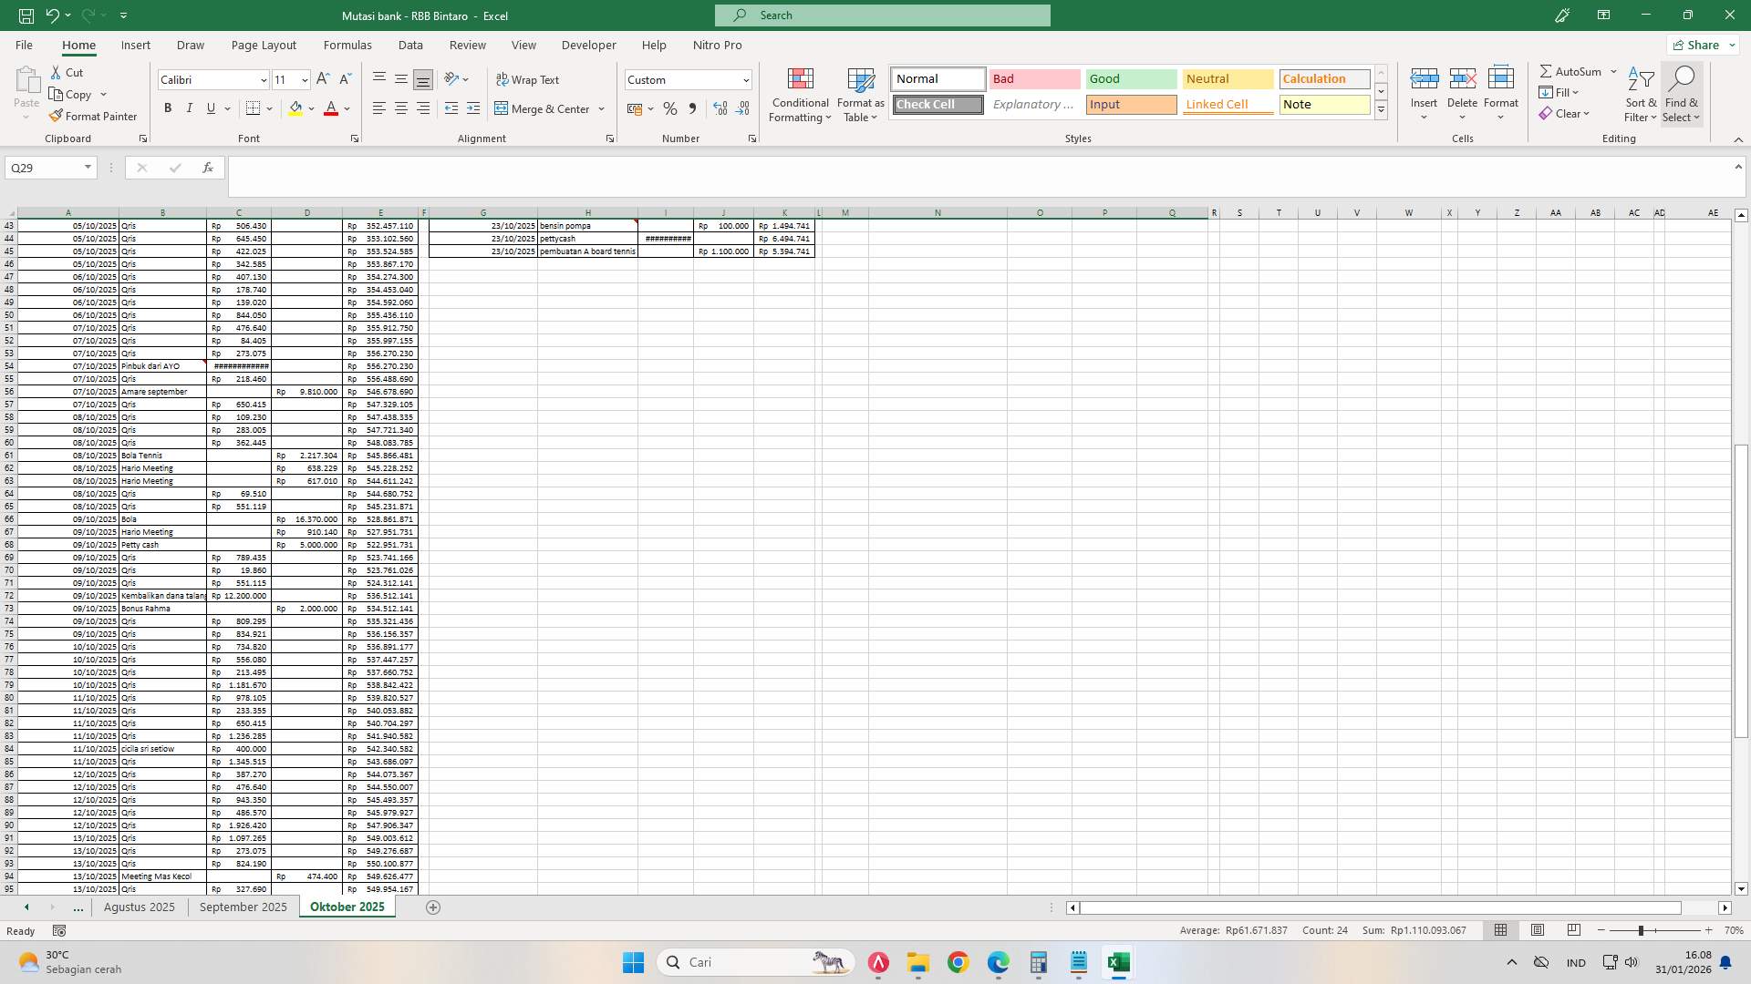The image size is (1751, 984).
Task: Apply Percent Style number format
Action: (670, 108)
